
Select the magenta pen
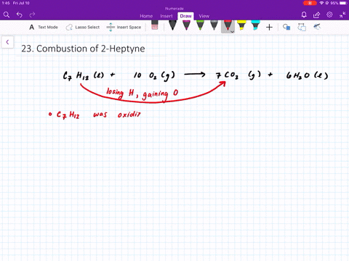[x=186, y=25]
